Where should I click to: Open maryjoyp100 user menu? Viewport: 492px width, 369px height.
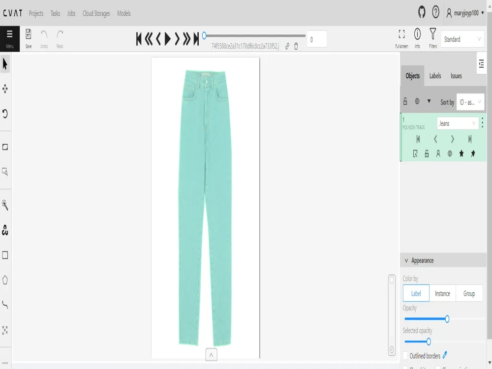pyautogui.click(x=465, y=13)
